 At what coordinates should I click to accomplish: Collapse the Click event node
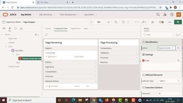click(6, 46)
